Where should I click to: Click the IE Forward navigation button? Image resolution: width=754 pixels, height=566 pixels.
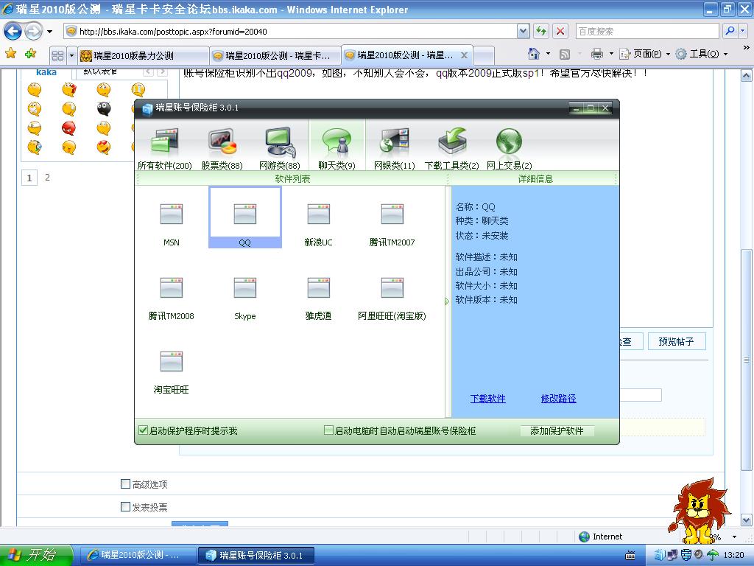click(x=33, y=32)
